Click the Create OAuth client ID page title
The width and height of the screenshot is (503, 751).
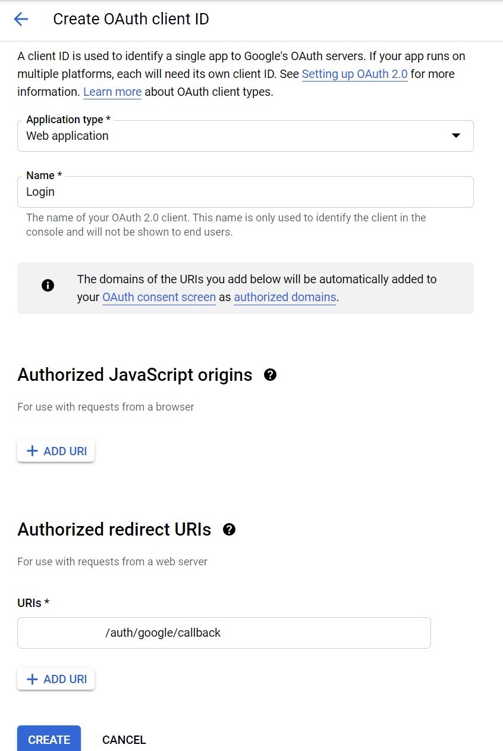point(131,19)
